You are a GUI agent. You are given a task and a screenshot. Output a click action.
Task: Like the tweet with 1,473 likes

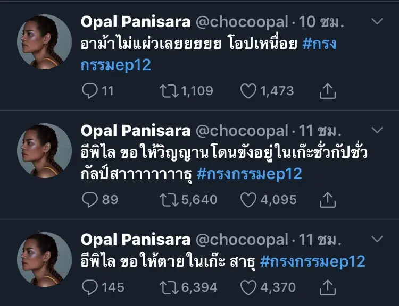[248, 91]
